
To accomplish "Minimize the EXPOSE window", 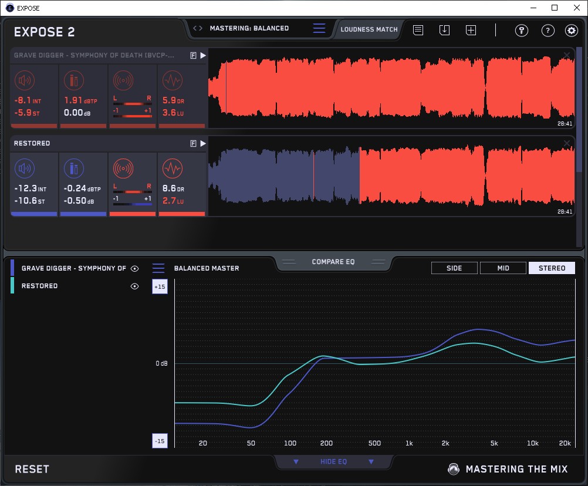I will point(533,8).
